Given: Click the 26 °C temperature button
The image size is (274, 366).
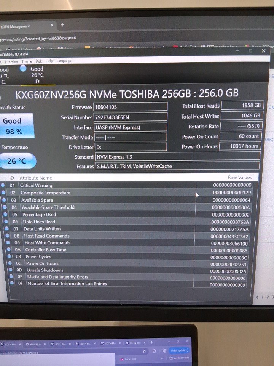Looking at the screenshot, I should 17,161.
